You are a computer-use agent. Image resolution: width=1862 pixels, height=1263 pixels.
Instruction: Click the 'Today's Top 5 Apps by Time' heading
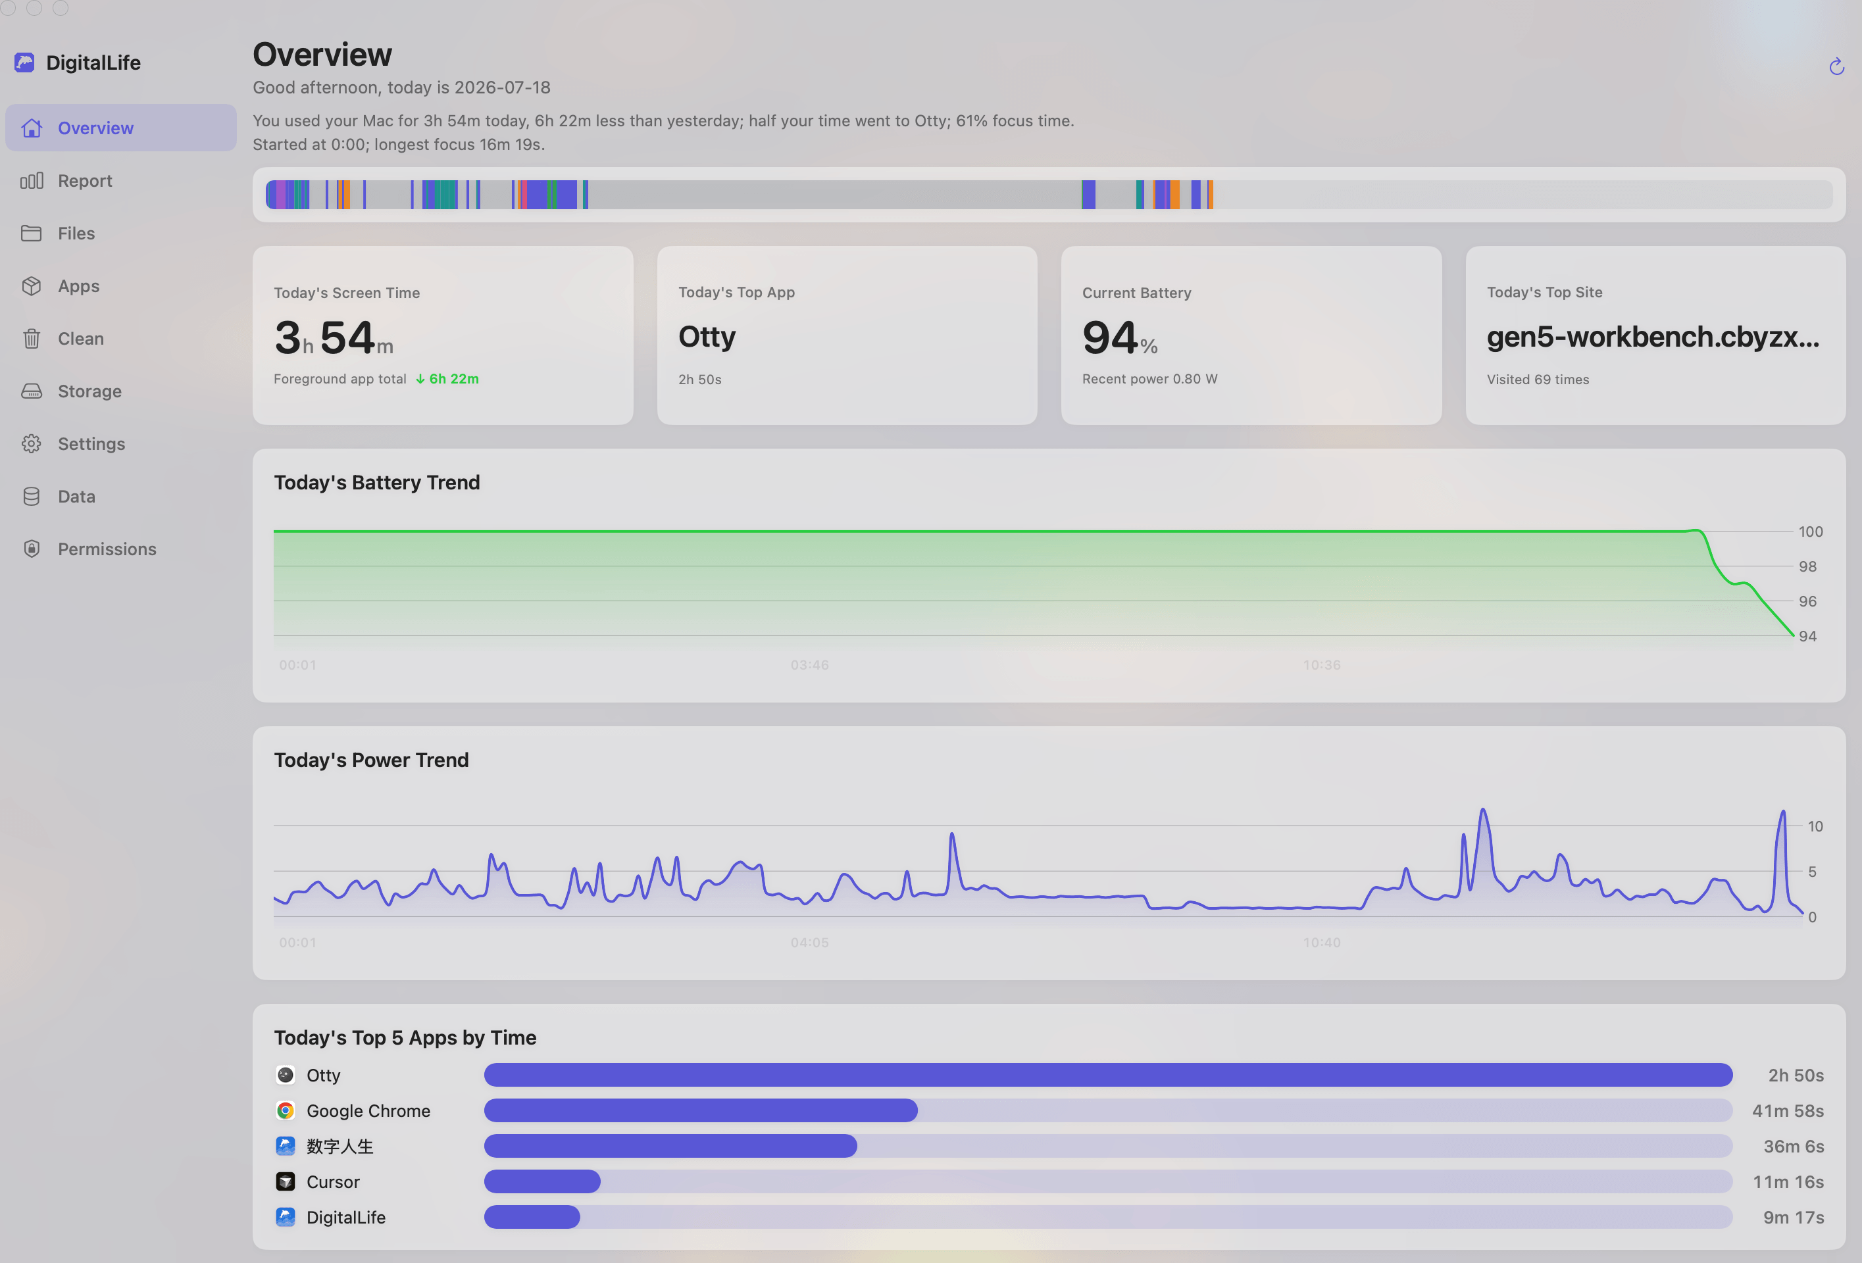405,1037
